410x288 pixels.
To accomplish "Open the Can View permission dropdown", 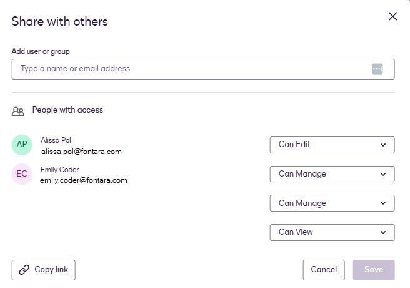I will click(x=332, y=232).
